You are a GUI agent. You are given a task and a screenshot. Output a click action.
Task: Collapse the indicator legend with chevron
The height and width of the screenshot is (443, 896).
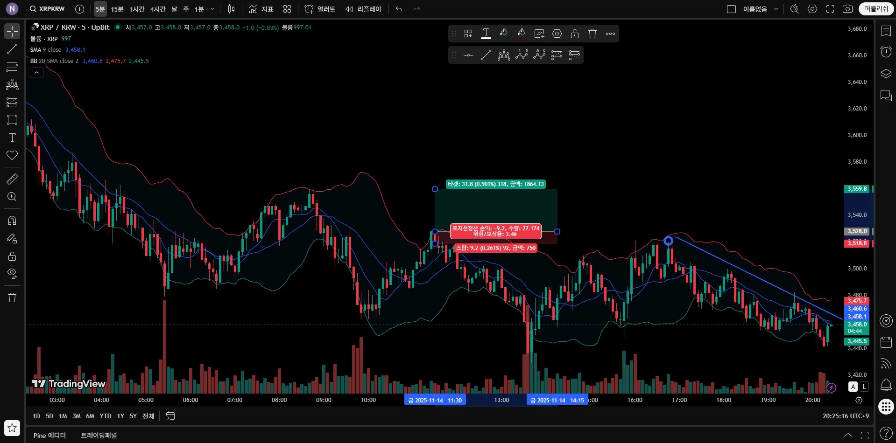click(x=36, y=72)
